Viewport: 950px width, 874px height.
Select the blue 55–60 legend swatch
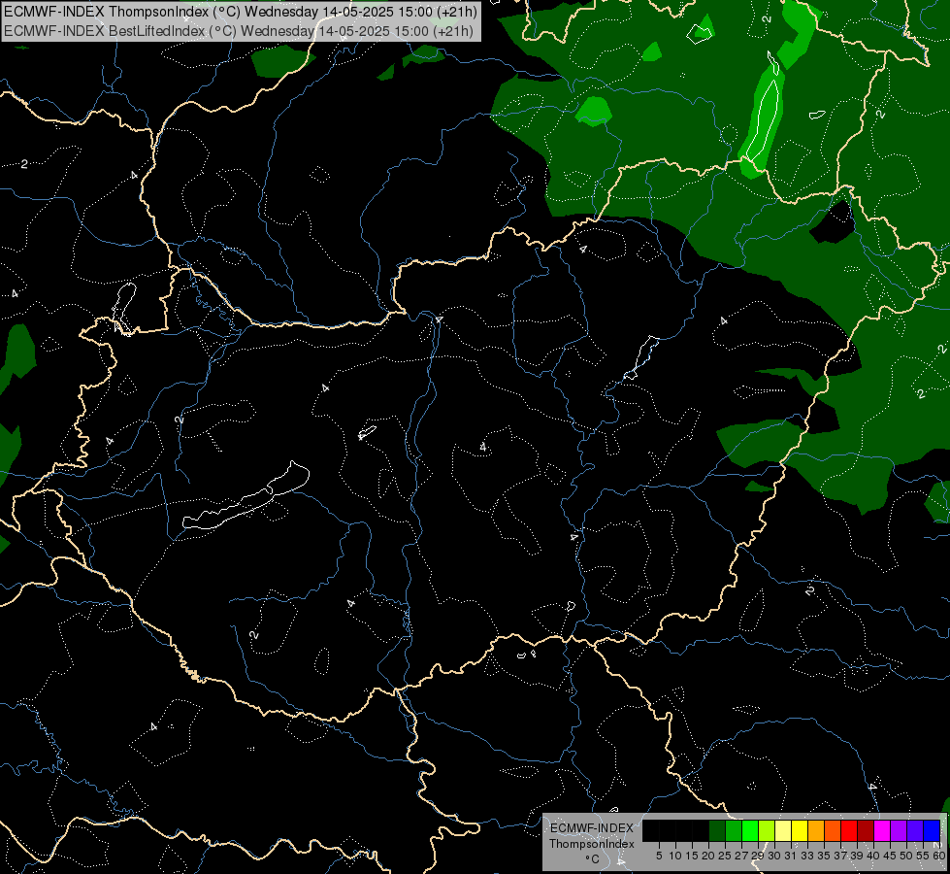[x=932, y=830]
